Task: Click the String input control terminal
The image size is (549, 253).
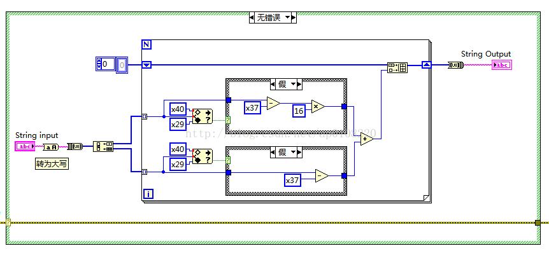Action: (x=25, y=146)
